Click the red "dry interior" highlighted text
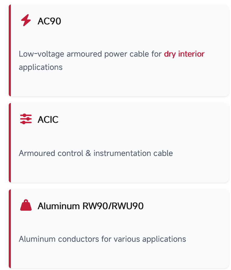Image resolution: width=231 pixels, height=270 pixels. (x=184, y=54)
